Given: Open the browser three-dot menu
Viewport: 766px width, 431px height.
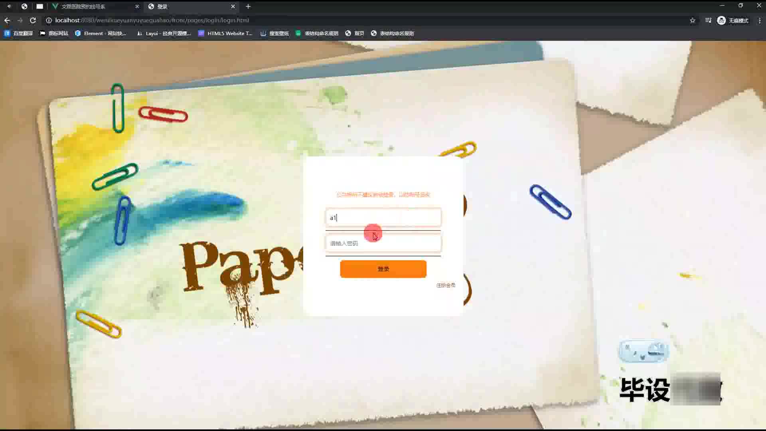Looking at the screenshot, I should 759,20.
